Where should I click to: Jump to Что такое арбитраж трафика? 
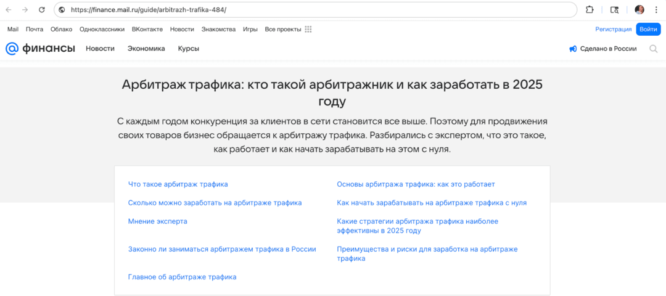pos(178,184)
